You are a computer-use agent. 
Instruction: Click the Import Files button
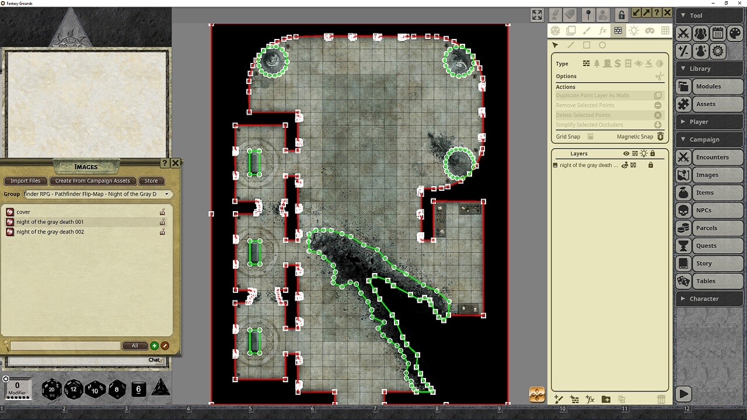click(25, 181)
